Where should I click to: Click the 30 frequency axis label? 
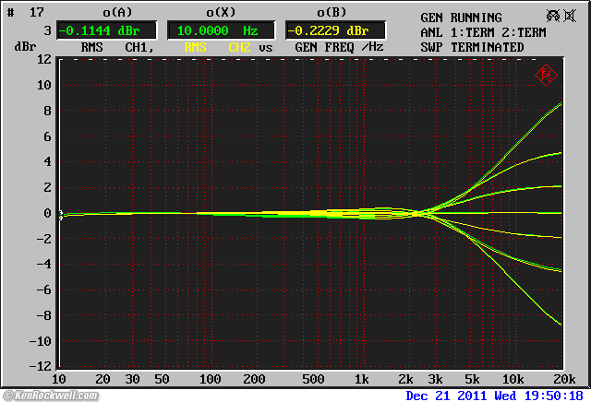click(x=132, y=379)
